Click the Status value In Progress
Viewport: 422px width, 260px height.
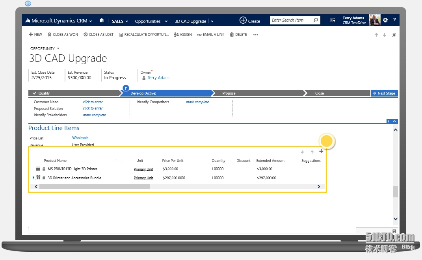(x=115, y=78)
